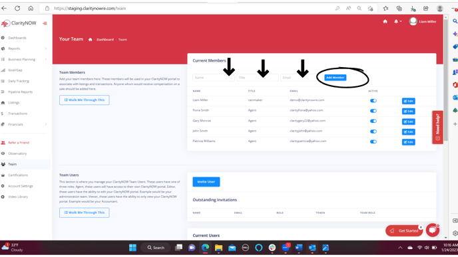Go to Video Library in sidebar
The height and width of the screenshot is (257, 458).
click(18, 197)
